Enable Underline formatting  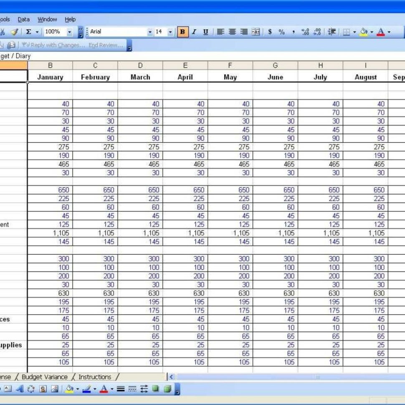pos(205,32)
